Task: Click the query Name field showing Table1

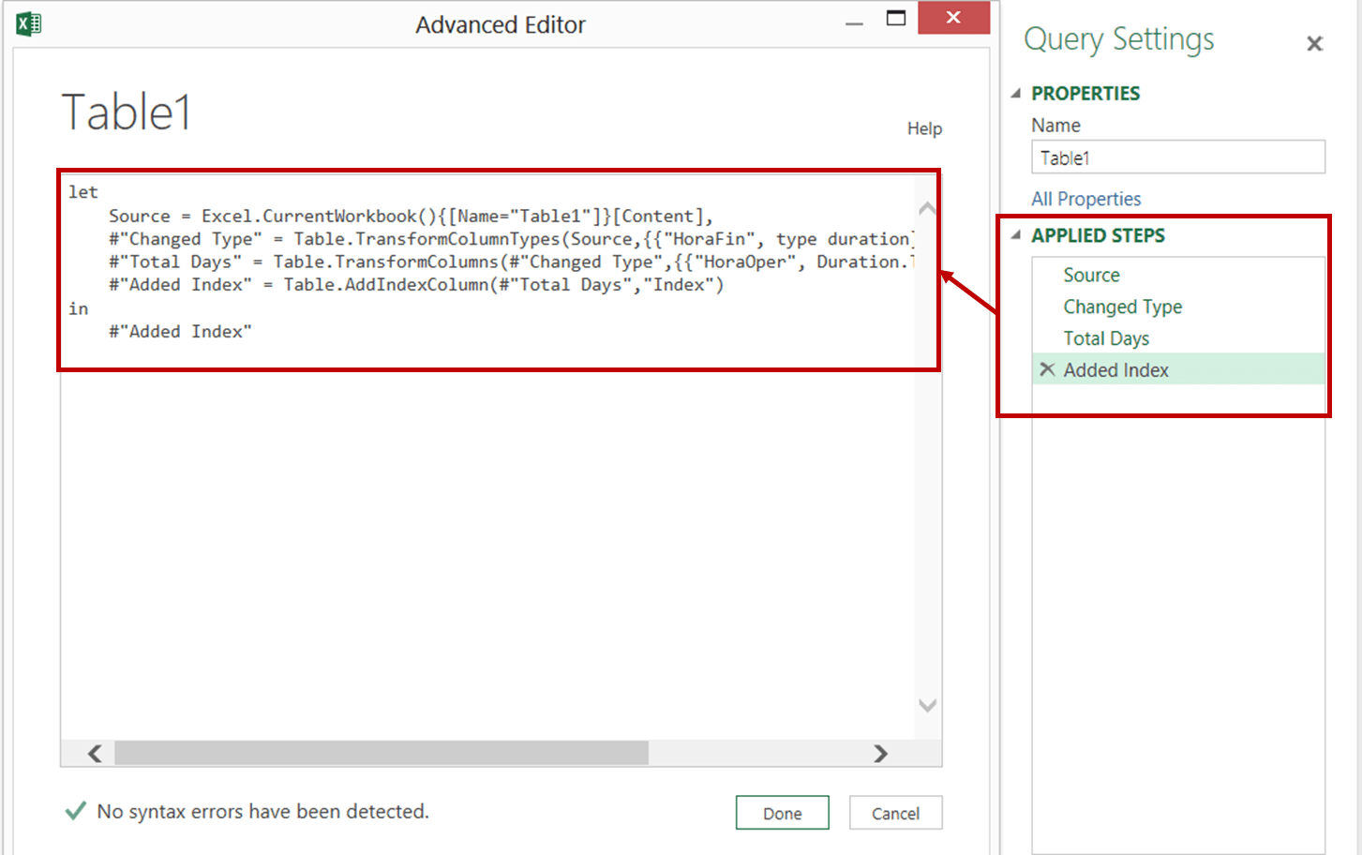Action: point(1177,157)
